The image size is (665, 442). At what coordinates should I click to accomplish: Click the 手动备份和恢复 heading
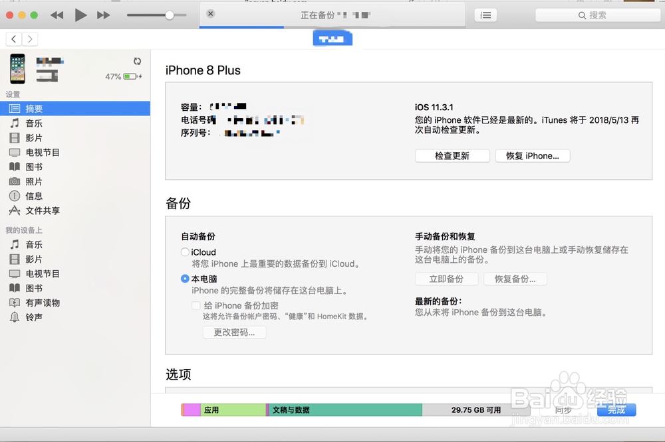[x=445, y=236]
